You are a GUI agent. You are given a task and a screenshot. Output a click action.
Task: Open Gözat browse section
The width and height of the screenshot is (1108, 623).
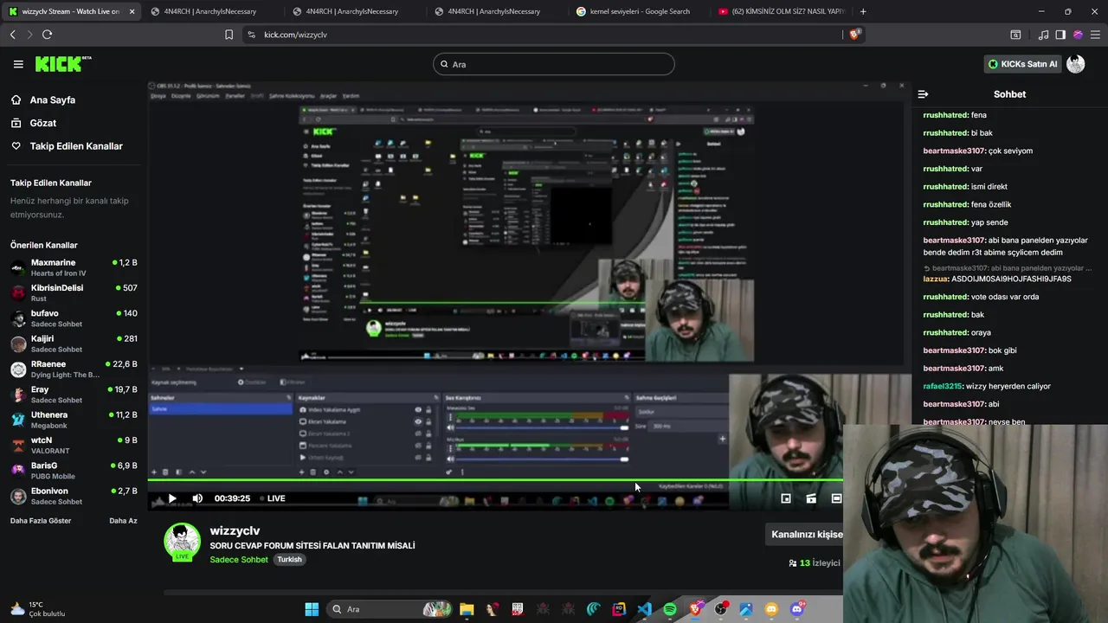[43, 123]
